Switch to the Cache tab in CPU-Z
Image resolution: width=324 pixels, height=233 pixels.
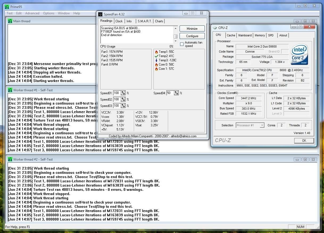231,35
